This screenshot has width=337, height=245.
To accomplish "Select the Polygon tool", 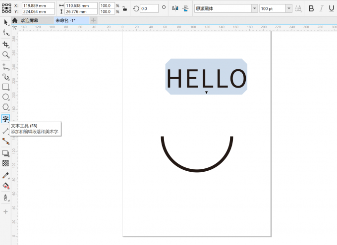I will (5, 107).
